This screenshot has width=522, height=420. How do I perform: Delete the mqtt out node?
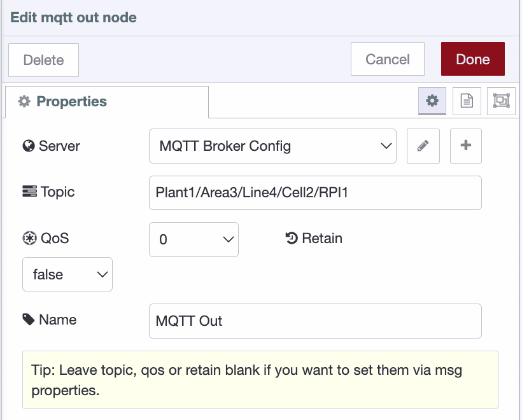43,59
